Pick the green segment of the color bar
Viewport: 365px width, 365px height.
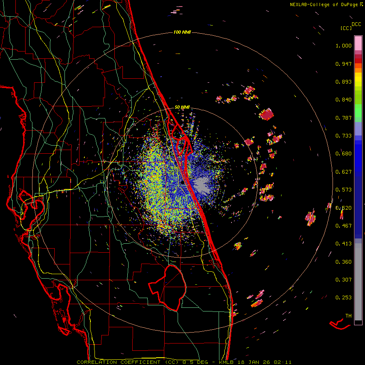(x=358, y=111)
